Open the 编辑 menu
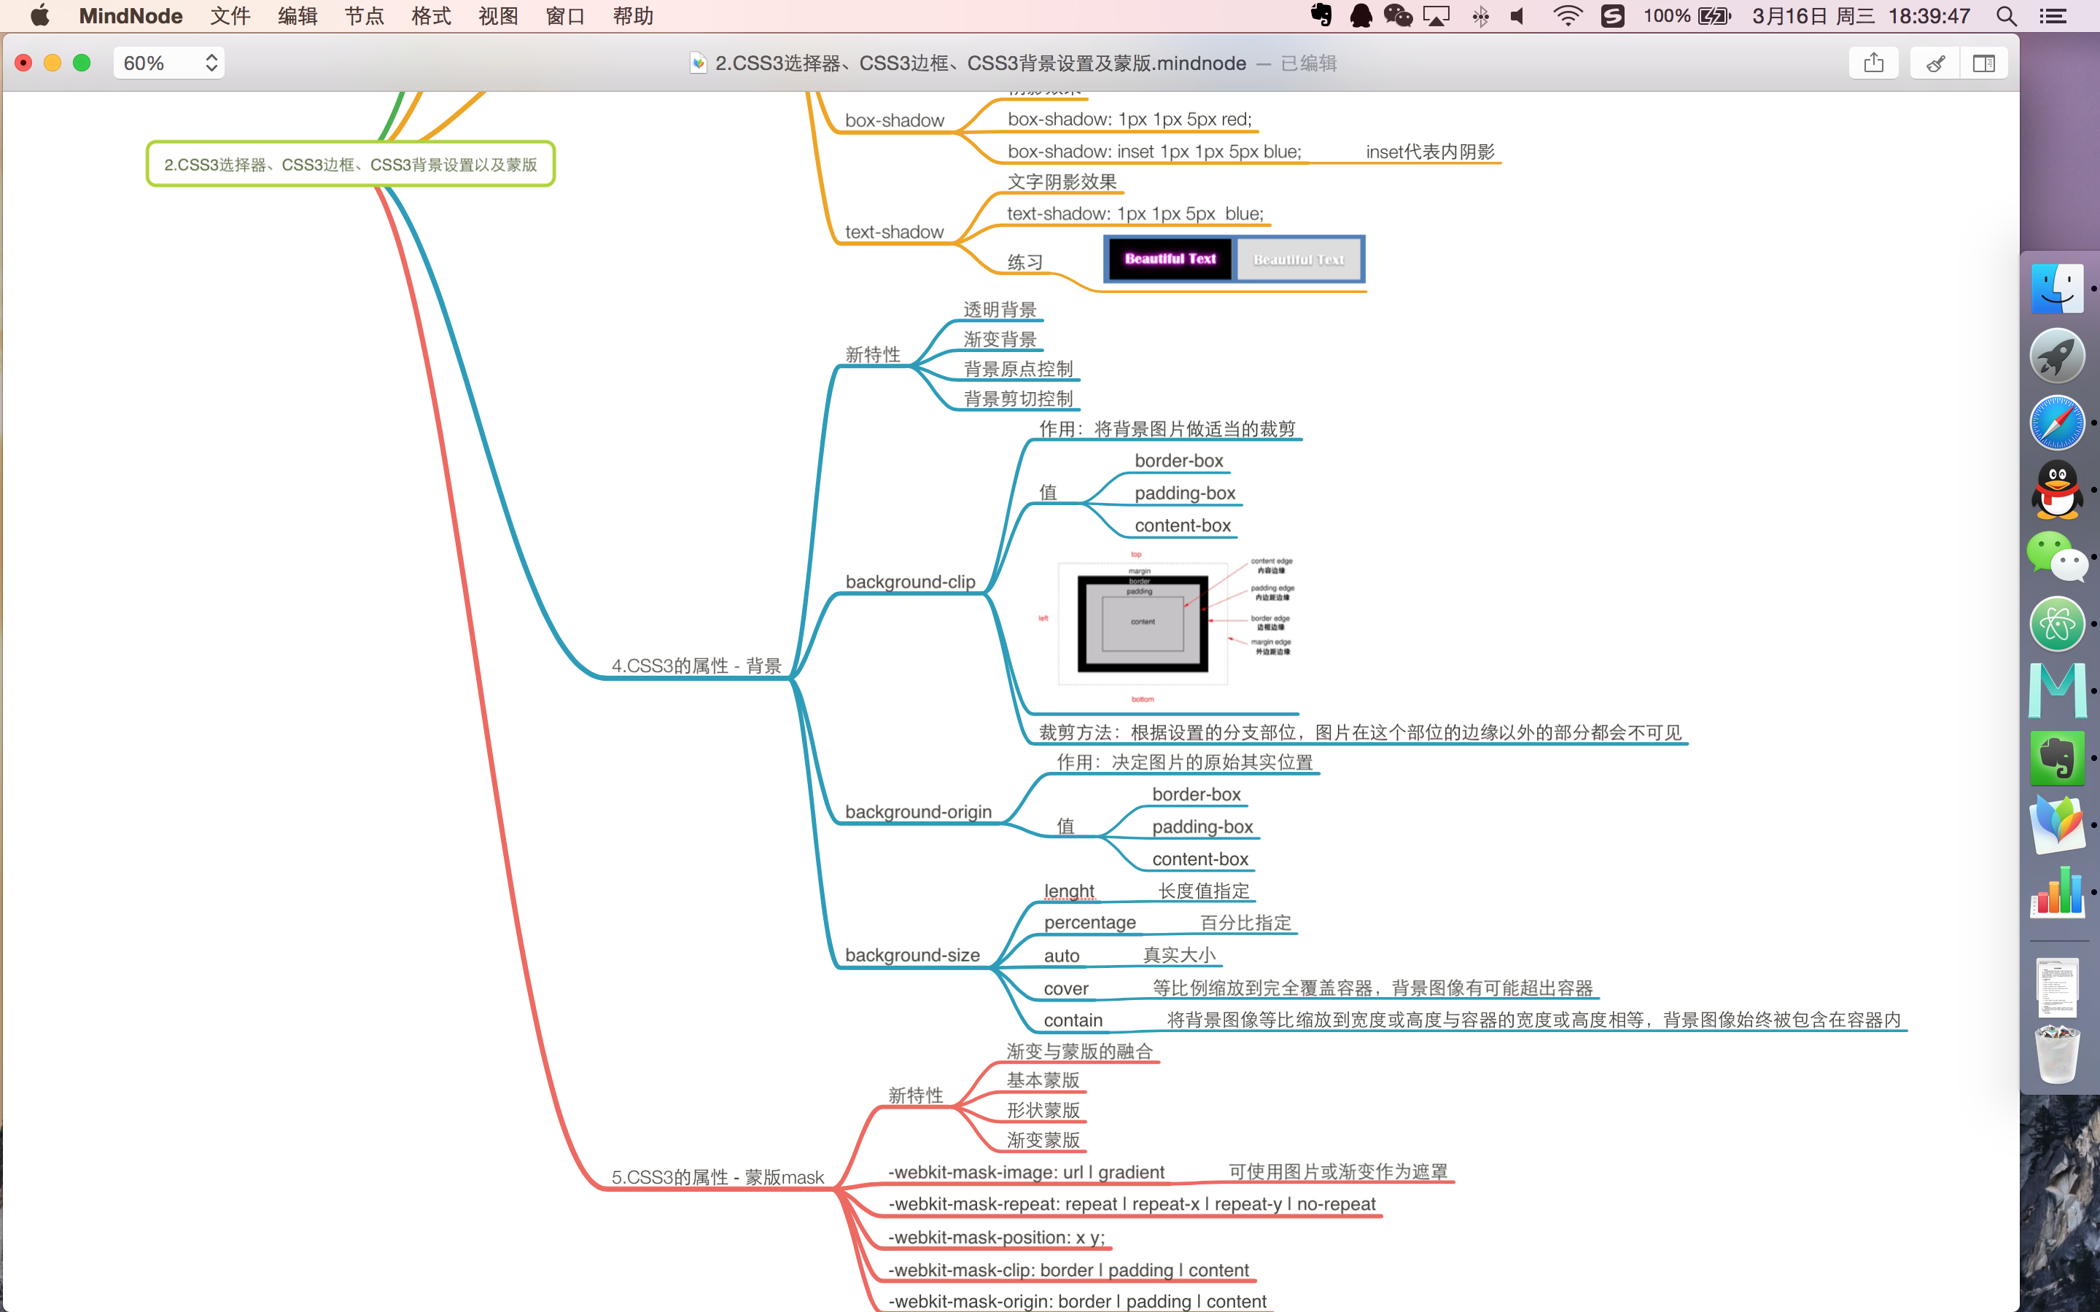Image resolution: width=2100 pixels, height=1312 pixels. [x=297, y=15]
